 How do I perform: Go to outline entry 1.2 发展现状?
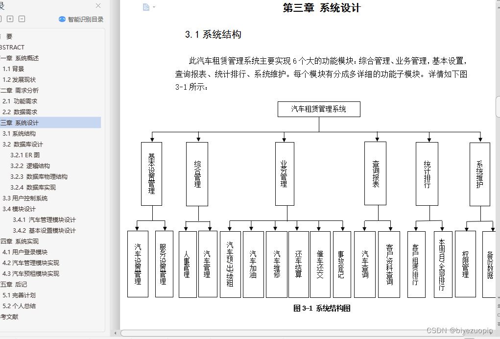coord(19,80)
